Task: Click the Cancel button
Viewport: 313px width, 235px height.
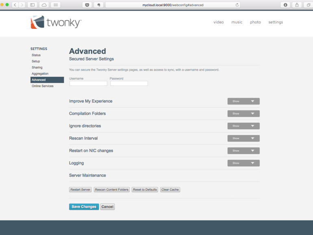Action: click(107, 207)
